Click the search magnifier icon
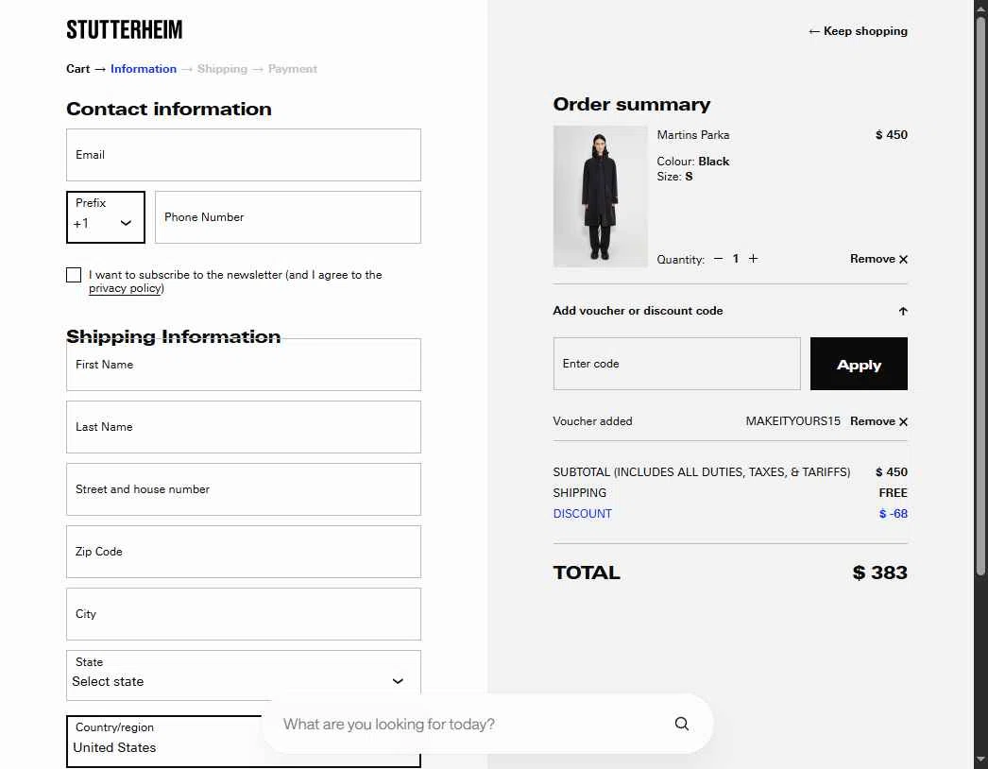 click(x=681, y=724)
